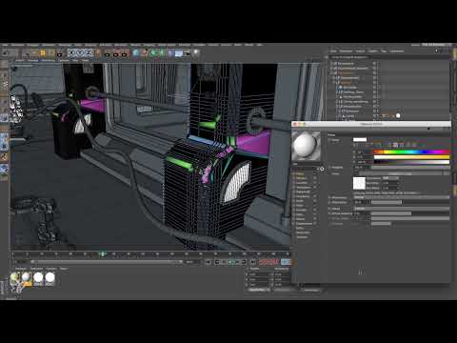Image resolution: width=457 pixels, height=343 pixels.
Task: Click the middle red Autokeying button
Action: 269,262
